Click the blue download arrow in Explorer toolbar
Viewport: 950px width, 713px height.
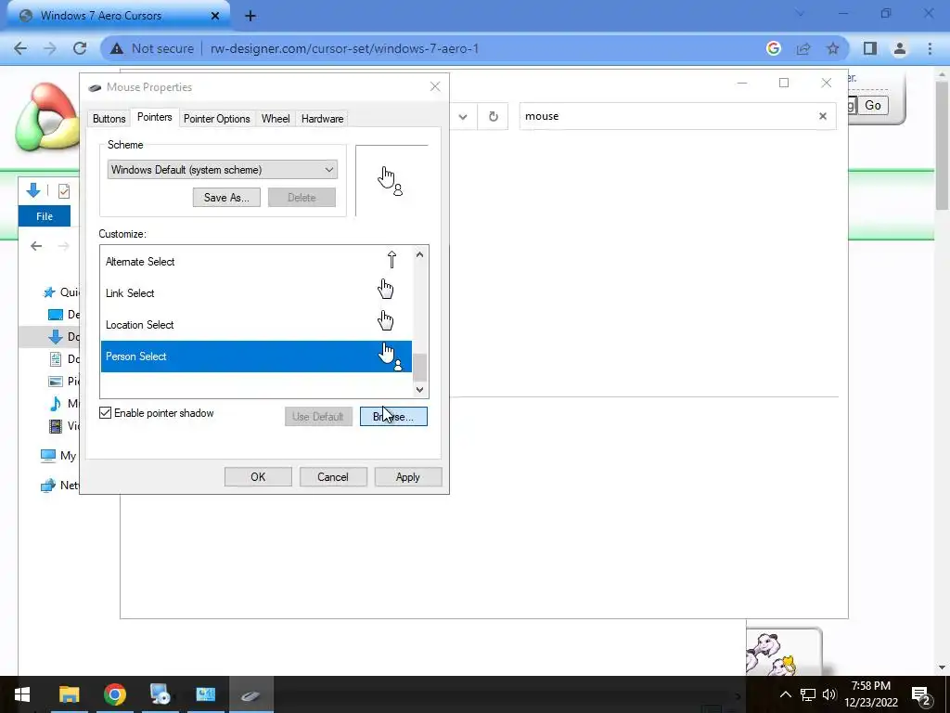tap(33, 190)
